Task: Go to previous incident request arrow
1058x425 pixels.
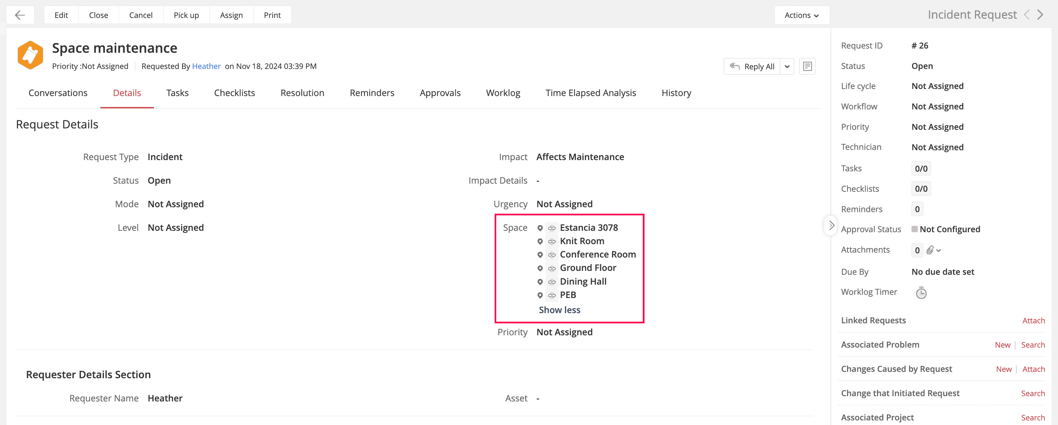Action: click(x=1027, y=15)
